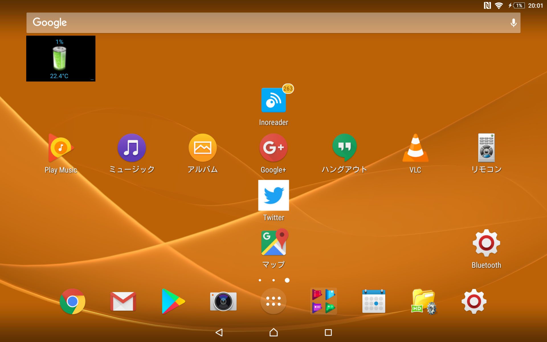Open the purple ミュージック music app

tap(132, 148)
